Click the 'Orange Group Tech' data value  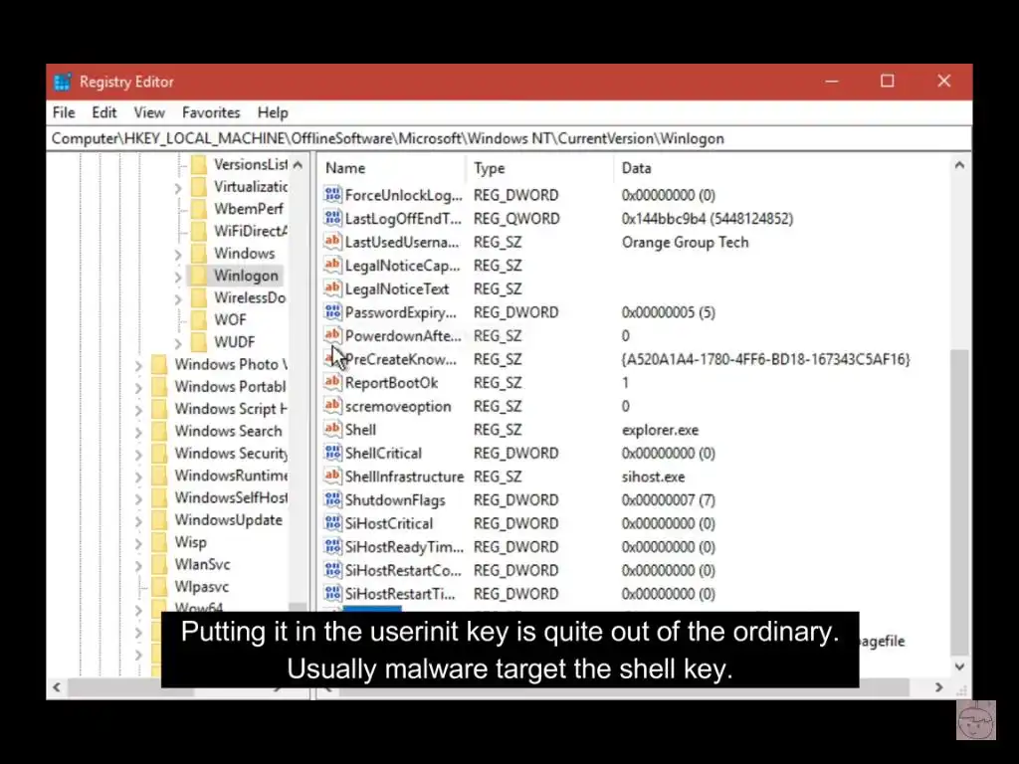[685, 243]
